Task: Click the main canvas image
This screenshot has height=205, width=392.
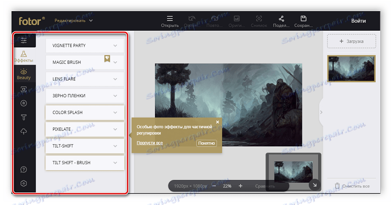Action: (x=228, y=105)
